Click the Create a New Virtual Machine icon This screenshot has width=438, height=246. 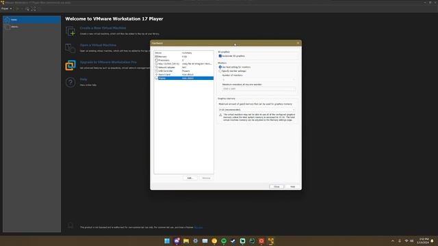tap(70, 31)
